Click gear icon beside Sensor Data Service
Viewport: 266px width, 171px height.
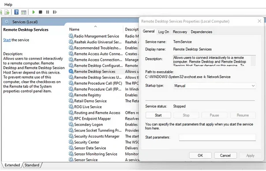[71, 148]
